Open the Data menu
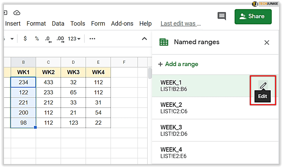The image size is (283, 168). [x=58, y=23]
